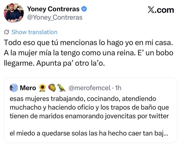The height and width of the screenshot is (151, 181).
Task: Show translation of the tweet
Action: (x=34, y=32)
